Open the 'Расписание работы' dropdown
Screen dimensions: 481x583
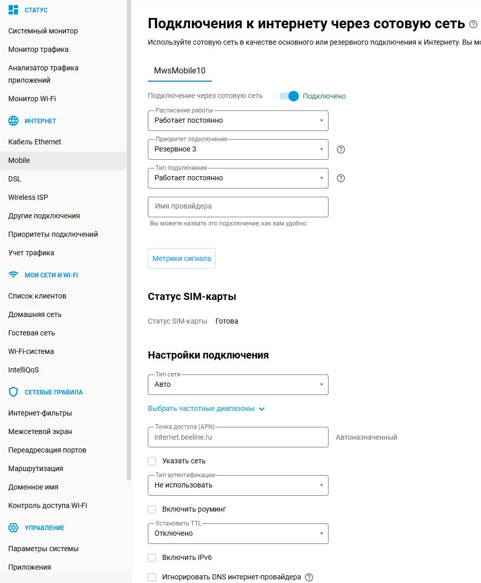pyautogui.click(x=238, y=121)
